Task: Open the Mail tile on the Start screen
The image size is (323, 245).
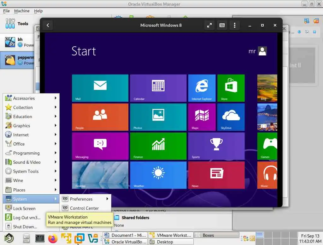Action: 100,88
